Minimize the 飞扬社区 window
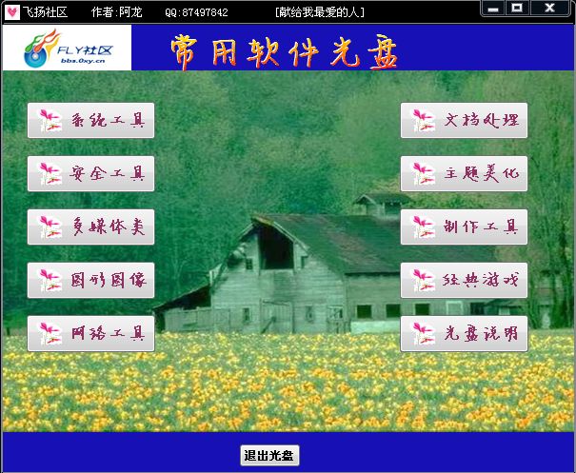 tap(493, 8)
